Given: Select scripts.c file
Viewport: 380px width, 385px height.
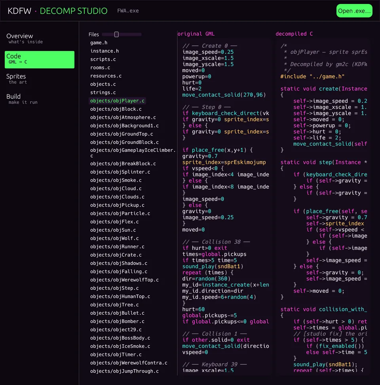Looking at the screenshot, I should point(103,59).
